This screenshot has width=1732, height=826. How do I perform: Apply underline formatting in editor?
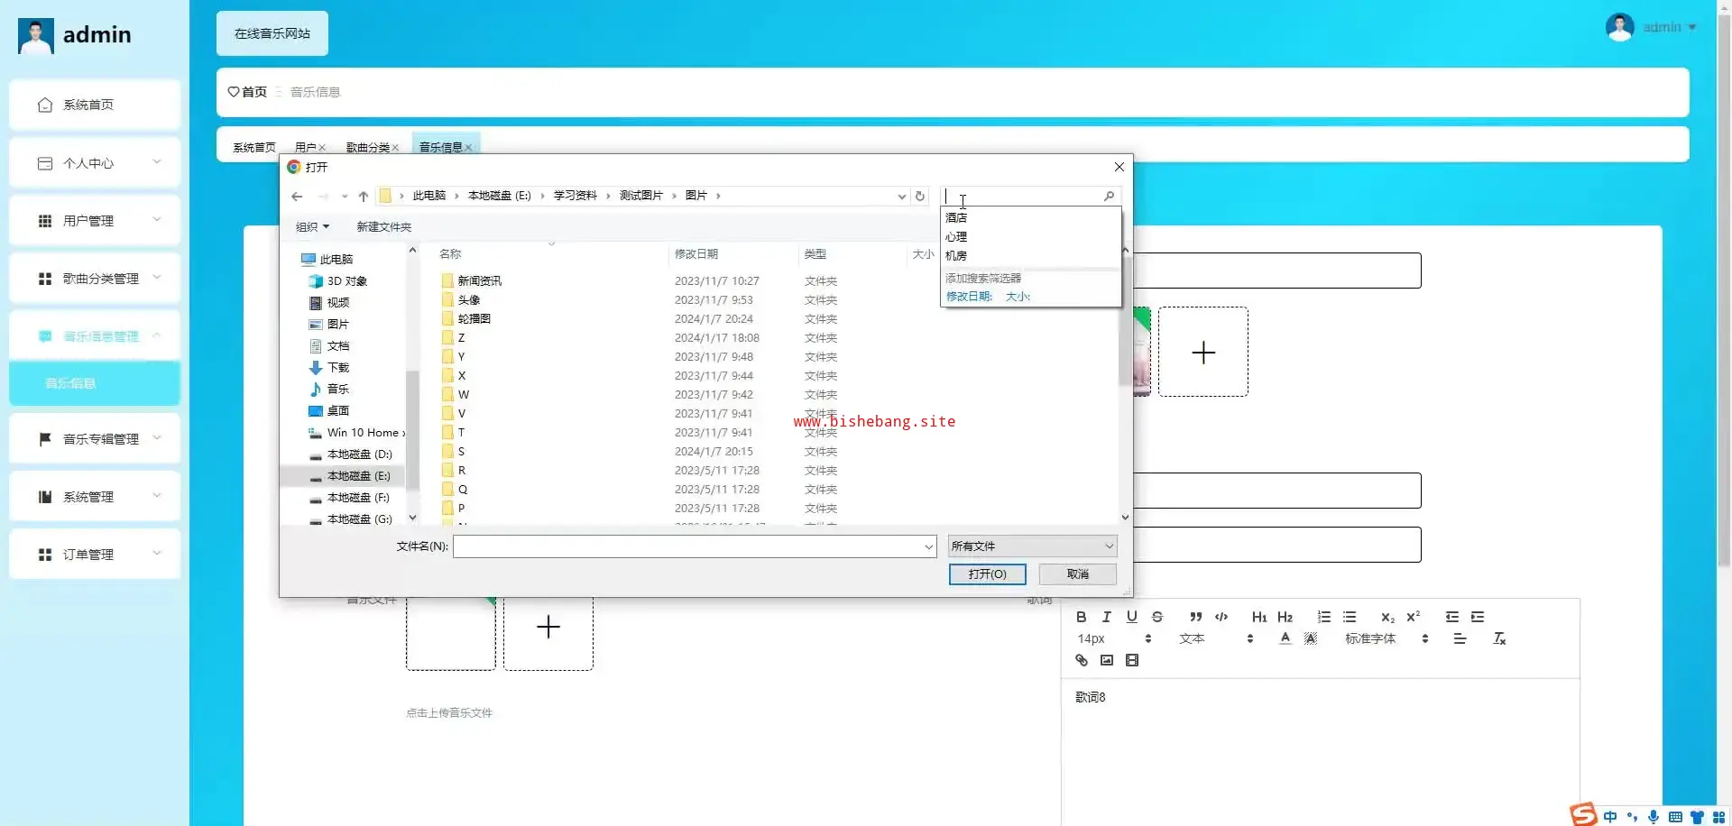pyautogui.click(x=1131, y=617)
